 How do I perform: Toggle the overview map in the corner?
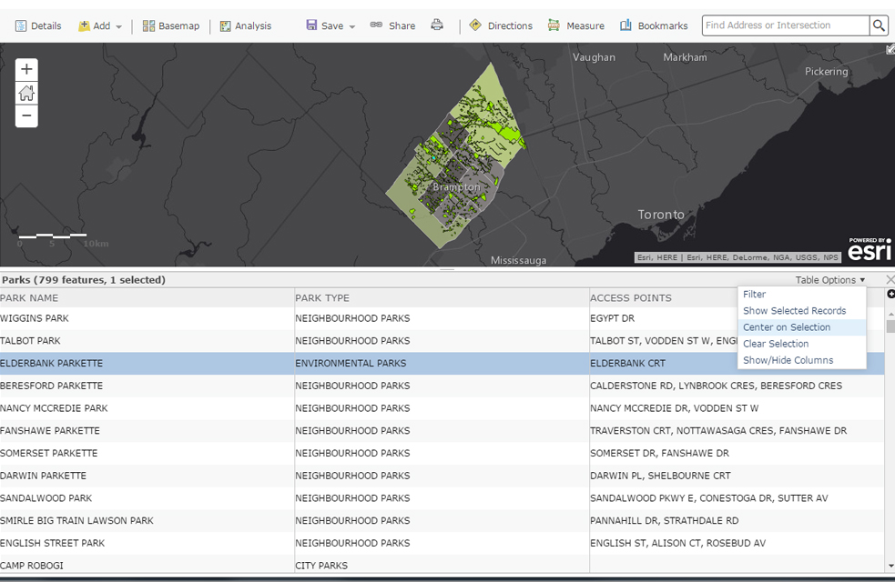click(889, 48)
